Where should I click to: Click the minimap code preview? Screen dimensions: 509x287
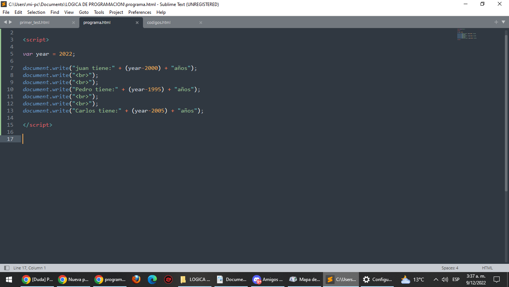(x=466, y=34)
